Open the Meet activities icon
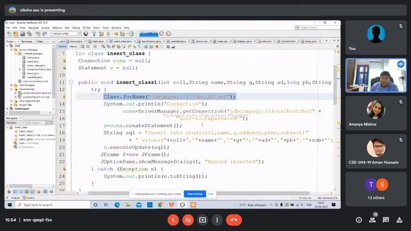 point(399,220)
